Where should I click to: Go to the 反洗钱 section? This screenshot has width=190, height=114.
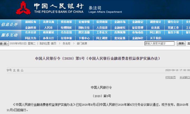click(155, 28)
